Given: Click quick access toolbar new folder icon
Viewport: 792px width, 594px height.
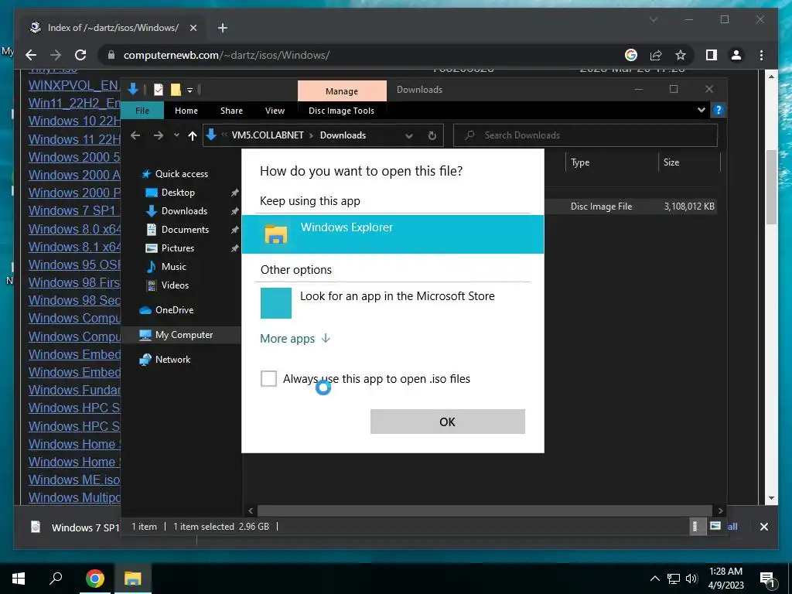Looking at the screenshot, I should tap(176, 90).
